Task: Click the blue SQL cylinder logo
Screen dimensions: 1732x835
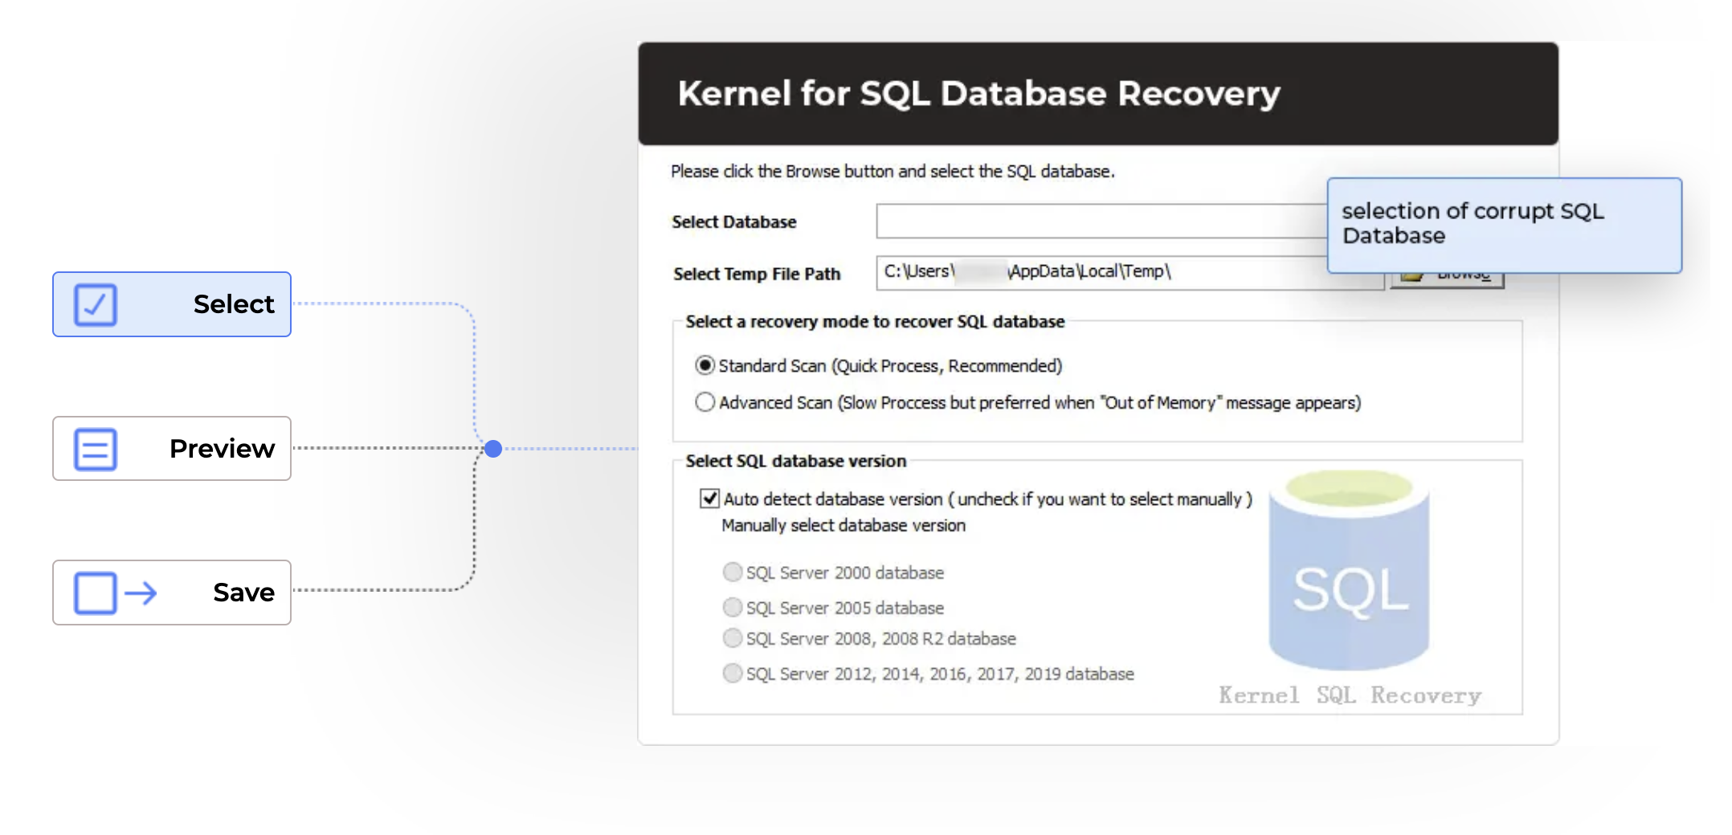Action: [1349, 572]
